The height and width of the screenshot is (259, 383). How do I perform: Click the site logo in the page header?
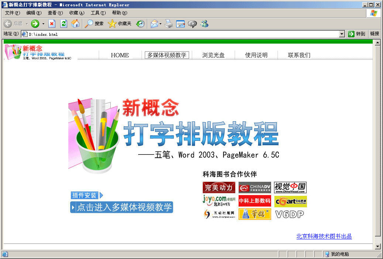coord(38,52)
